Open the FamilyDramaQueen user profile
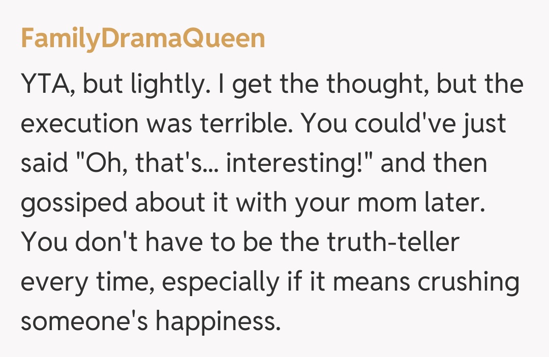The width and height of the screenshot is (549, 357). click(143, 39)
